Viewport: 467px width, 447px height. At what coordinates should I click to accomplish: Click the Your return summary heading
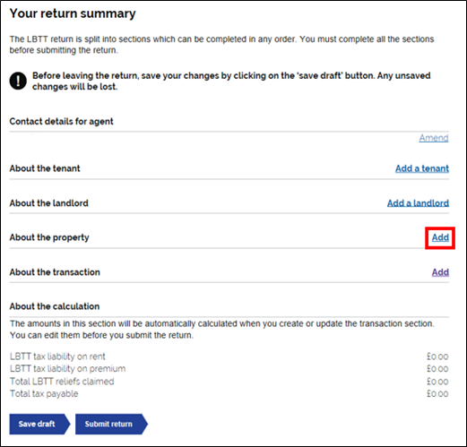[73, 13]
